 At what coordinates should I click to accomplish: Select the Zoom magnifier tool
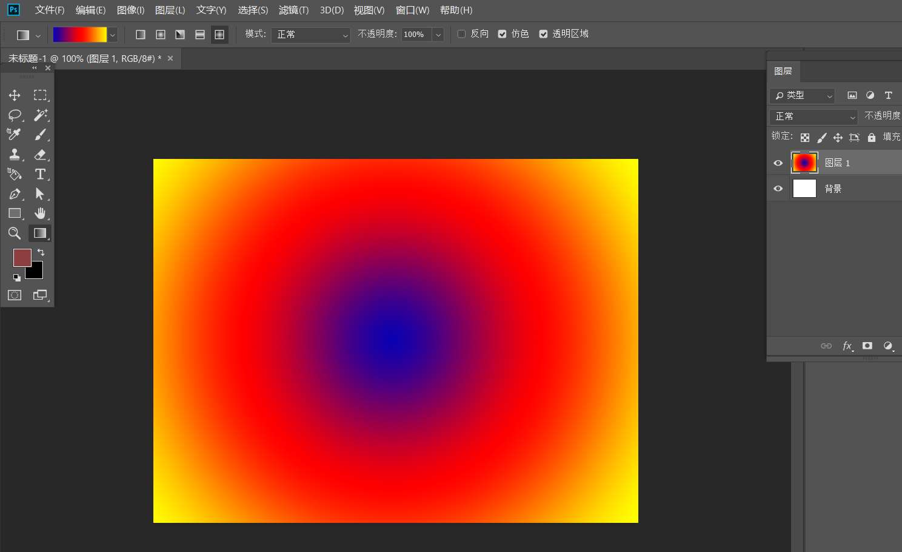coord(15,233)
